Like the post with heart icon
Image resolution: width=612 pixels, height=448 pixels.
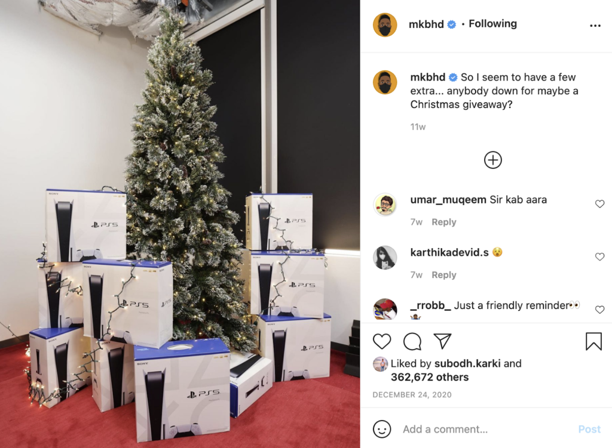[382, 341]
